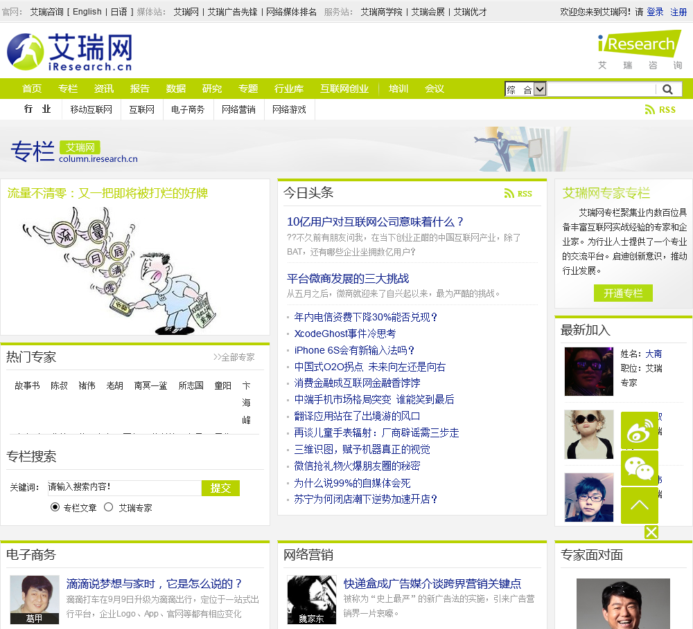Image resolution: width=693 pixels, height=629 pixels.
Task: Select 网络营销 industry tab
Action: (238, 109)
